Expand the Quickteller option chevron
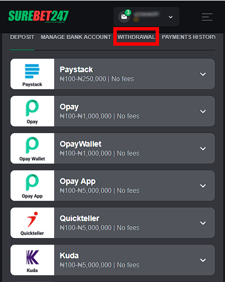Screen dimensions: 225x282 [203, 223]
